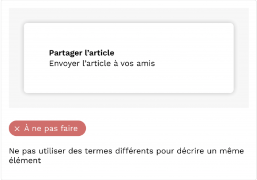Click the bold 'l'article' in the card title
This screenshot has width=257, height=180.
99,53
